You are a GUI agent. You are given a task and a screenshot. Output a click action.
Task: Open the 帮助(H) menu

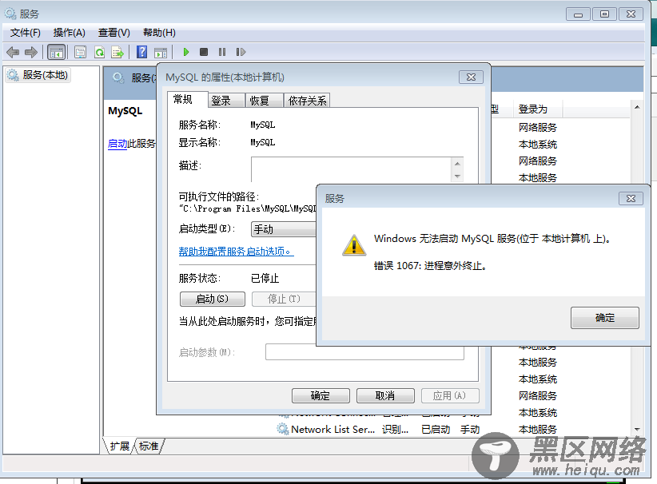[x=159, y=33]
